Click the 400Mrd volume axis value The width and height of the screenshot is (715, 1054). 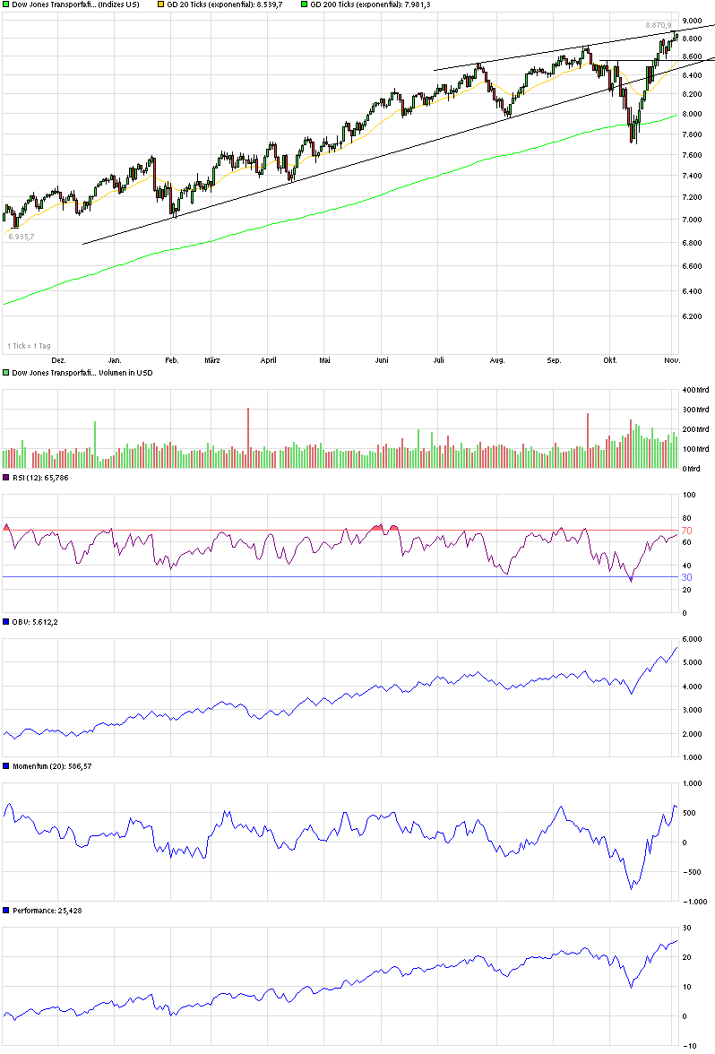click(x=695, y=390)
